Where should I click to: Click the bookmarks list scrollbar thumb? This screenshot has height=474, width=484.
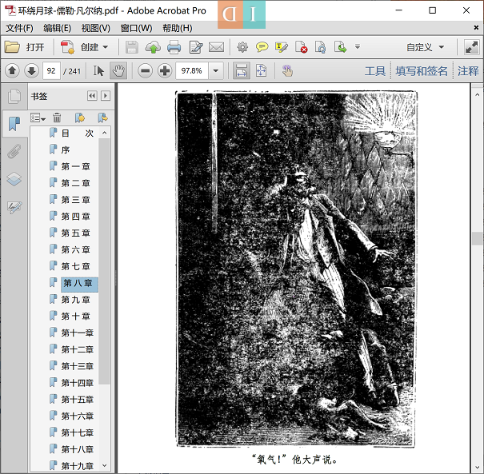pos(104,261)
